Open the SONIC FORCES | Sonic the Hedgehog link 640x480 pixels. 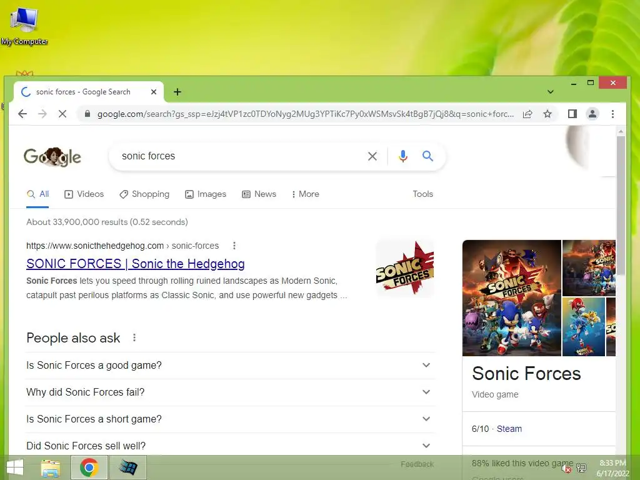136,264
